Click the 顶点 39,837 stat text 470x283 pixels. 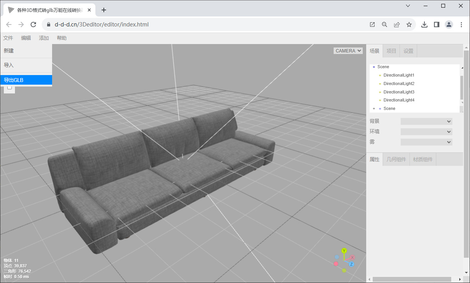click(15, 266)
